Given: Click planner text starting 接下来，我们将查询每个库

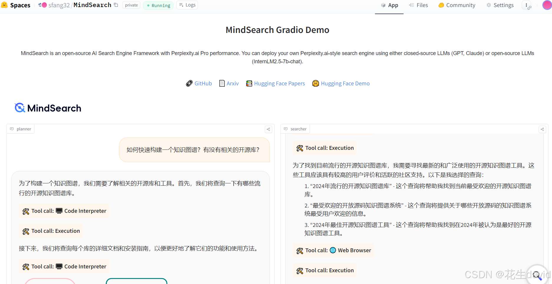Looking at the screenshot, I should [139, 249].
